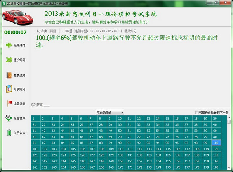
Task: Click the special practice notepad icon
Action: (x=9, y=89)
